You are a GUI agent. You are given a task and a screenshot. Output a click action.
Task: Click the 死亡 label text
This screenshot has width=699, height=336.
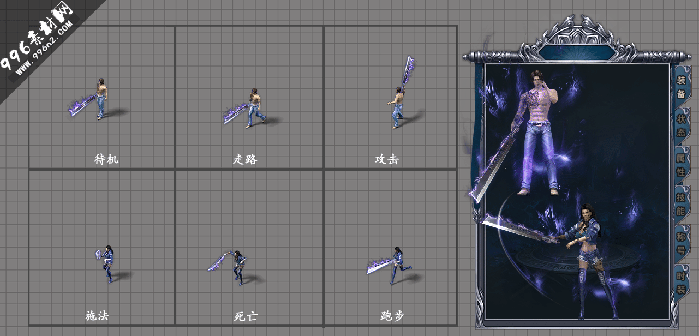click(246, 316)
